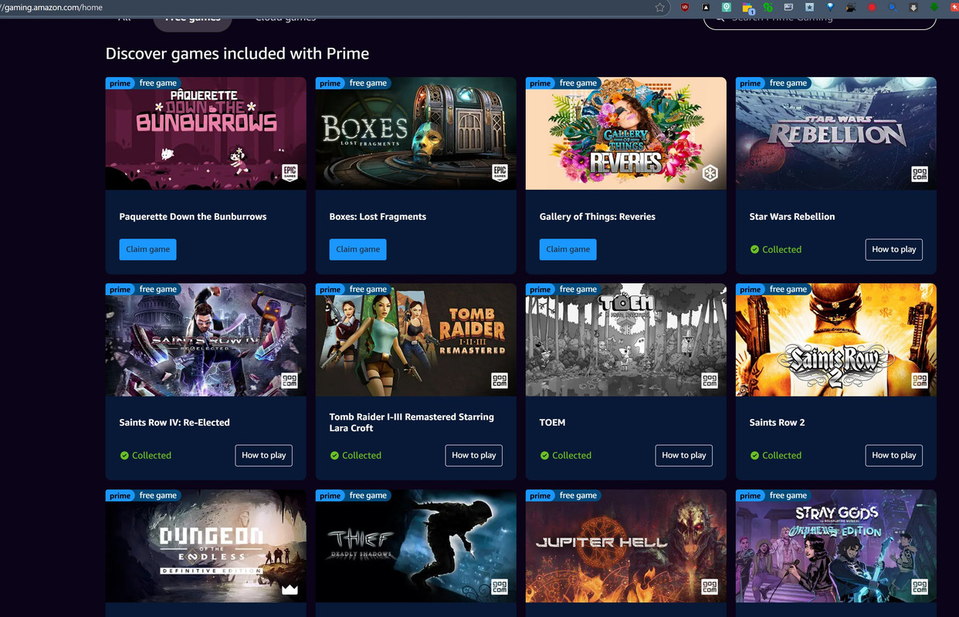The width and height of the screenshot is (959, 617).
Task: Click heading Discover games included with Prime
Action: pyautogui.click(x=237, y=54)
